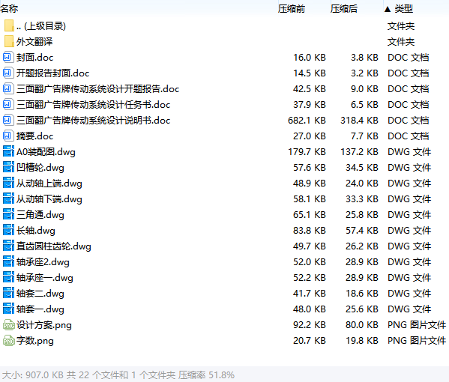
Task: Click the 137.2 KB compressed size value
Action: (359, 151)
